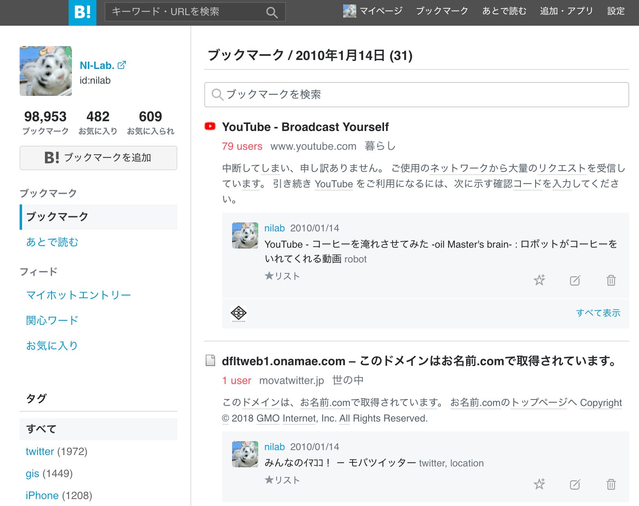Screen dimensions: 639x506
Task: Edit the Movatwitter bookmark entry
Action: point(575,484)
